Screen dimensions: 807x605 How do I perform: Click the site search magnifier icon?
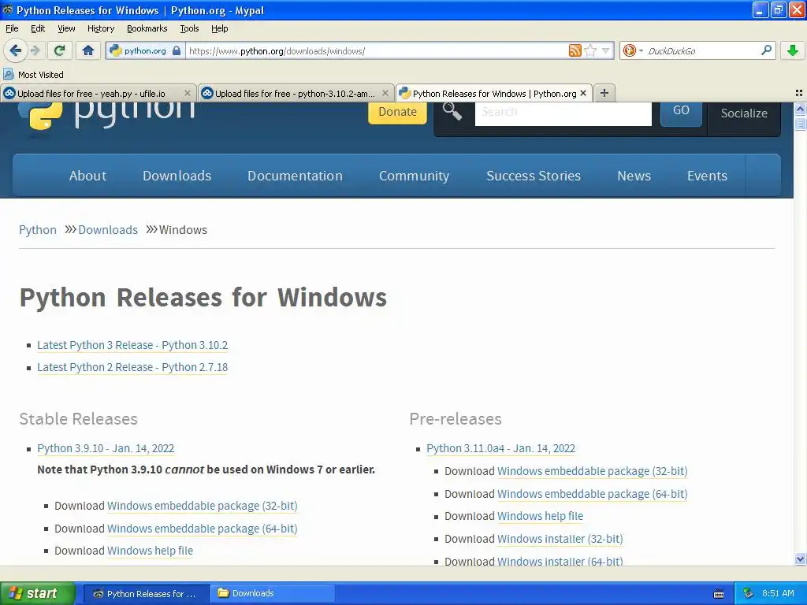[x=452, y=111]
